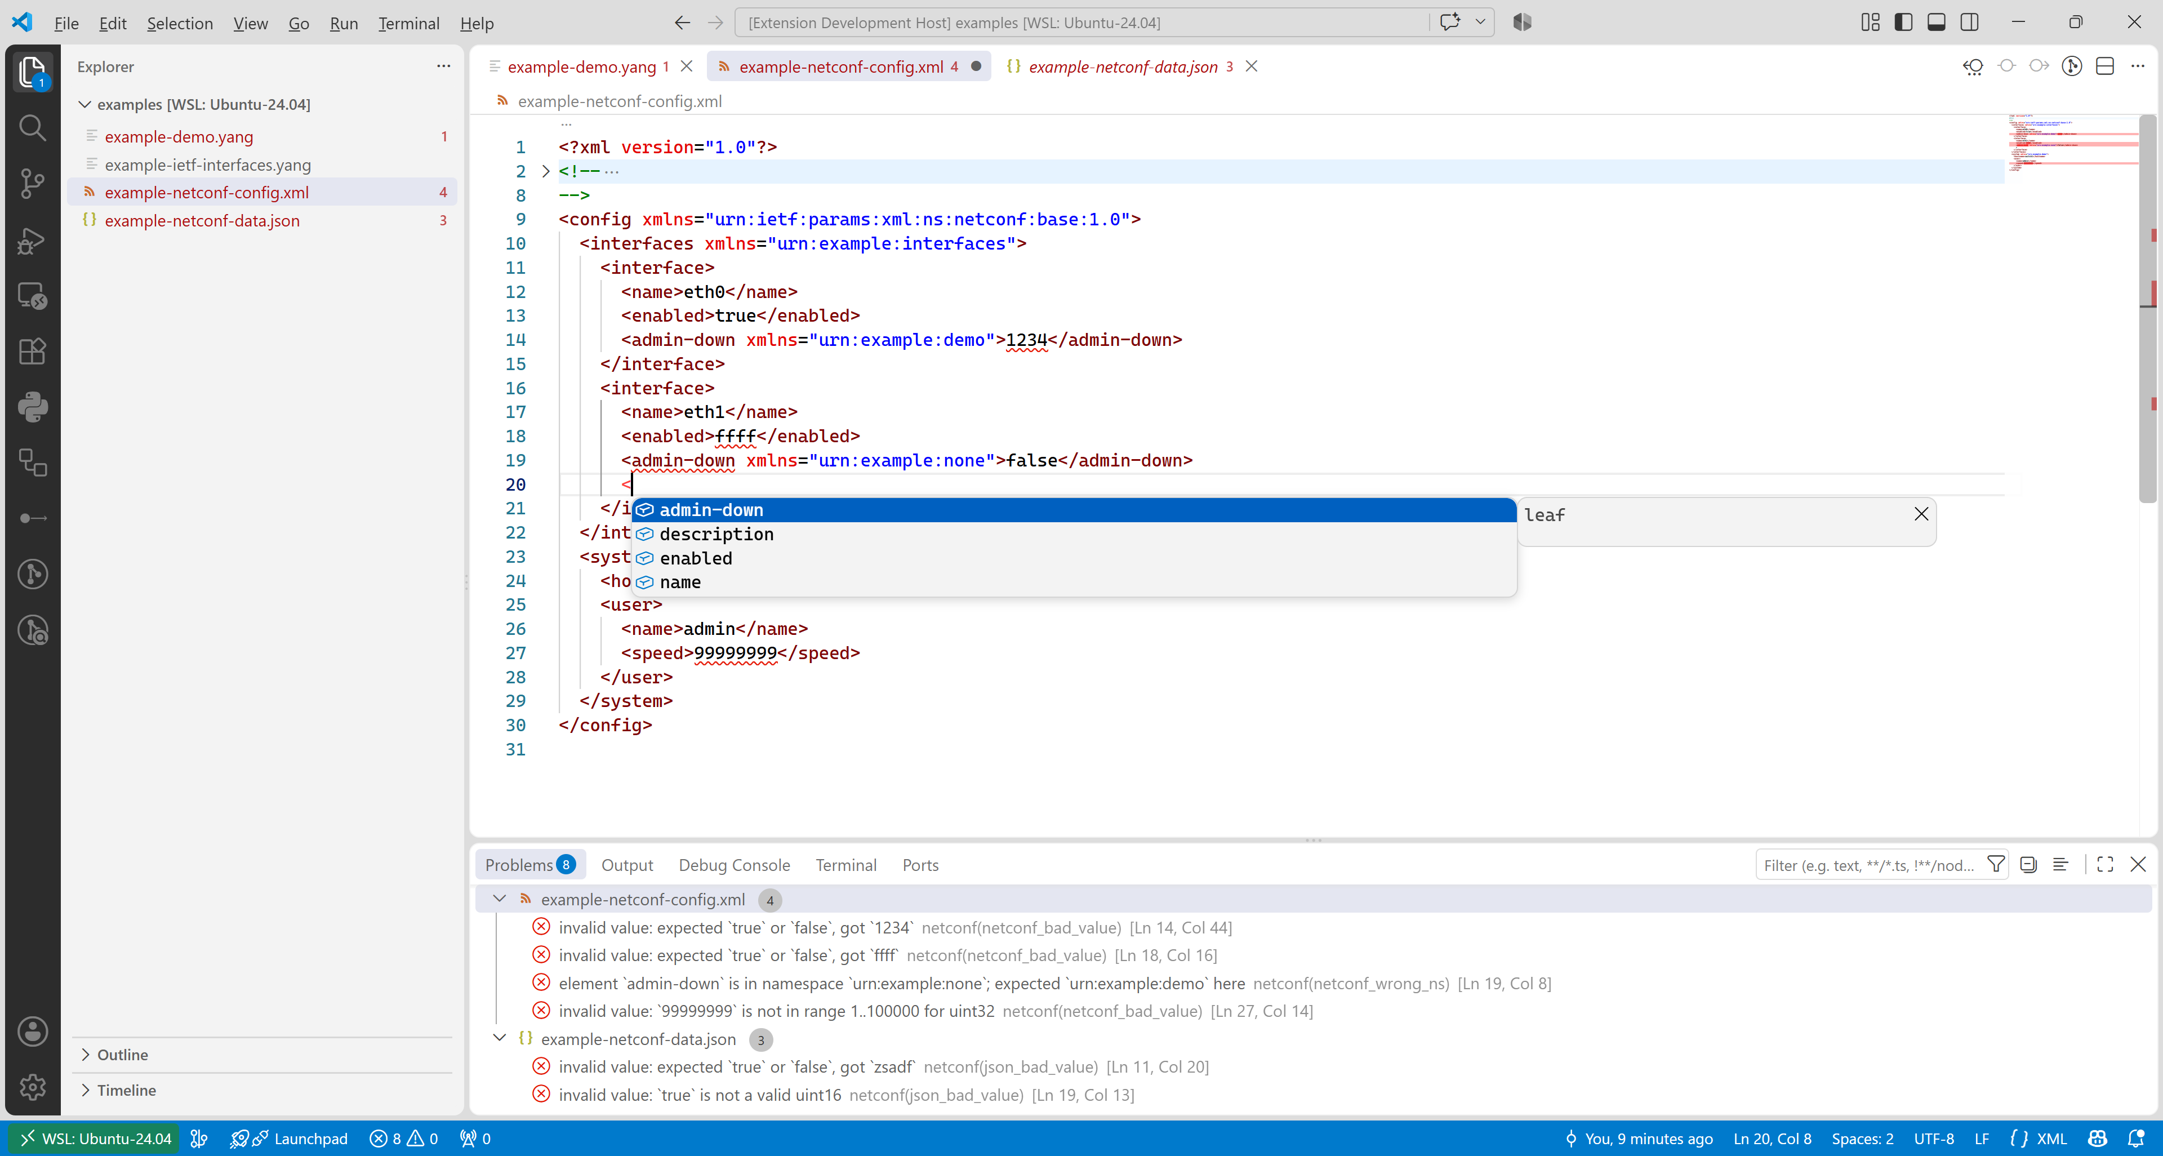The width and height of the screenshot is (2163, 1156).
Task: Split the editor layout
Action: pos(2105,66)
